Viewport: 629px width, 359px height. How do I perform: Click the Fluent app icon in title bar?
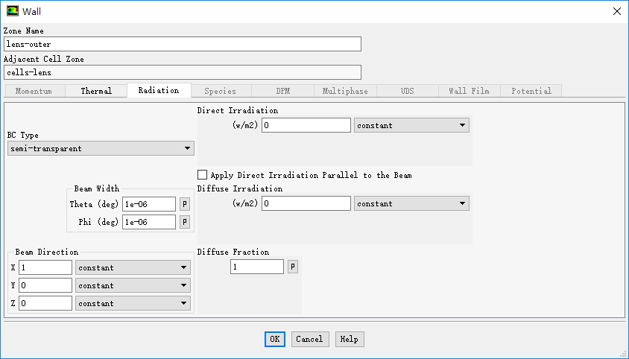(12, 11)
